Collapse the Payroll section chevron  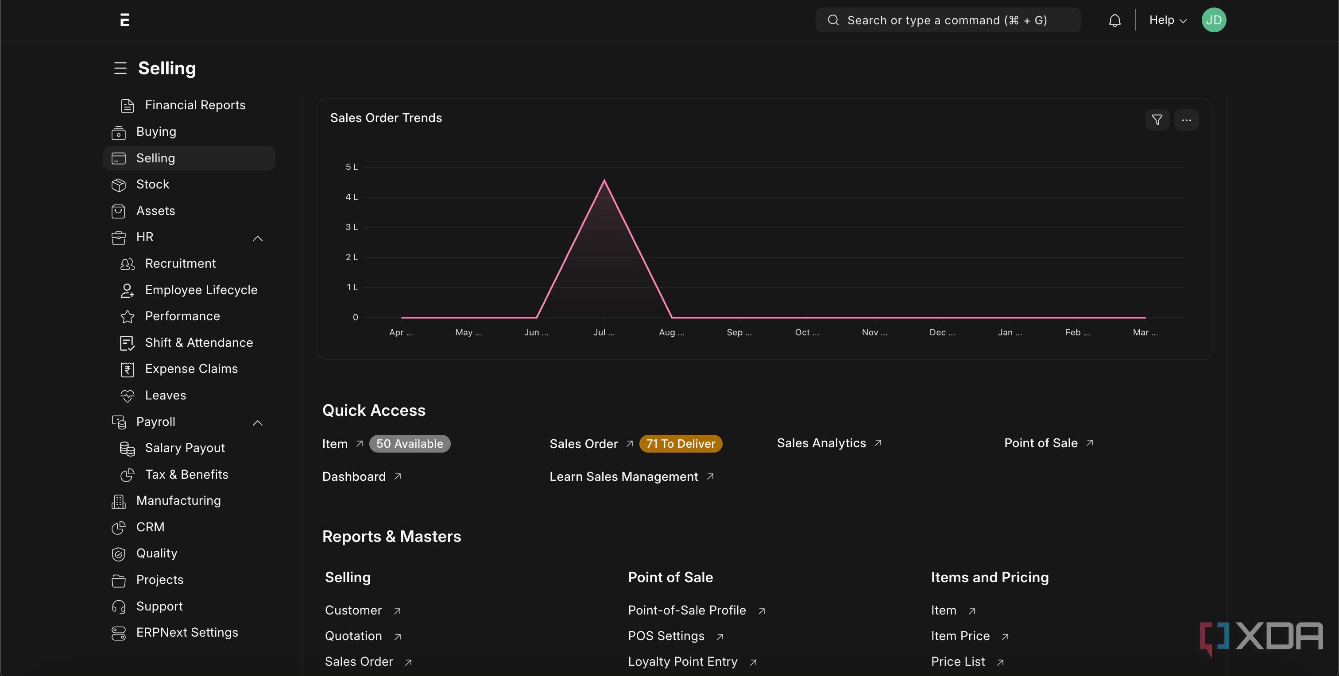point(257,423)
